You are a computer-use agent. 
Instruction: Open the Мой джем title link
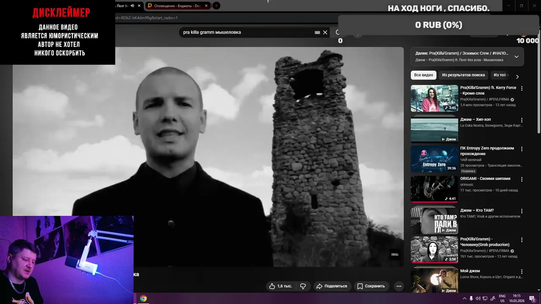point(470,271)
